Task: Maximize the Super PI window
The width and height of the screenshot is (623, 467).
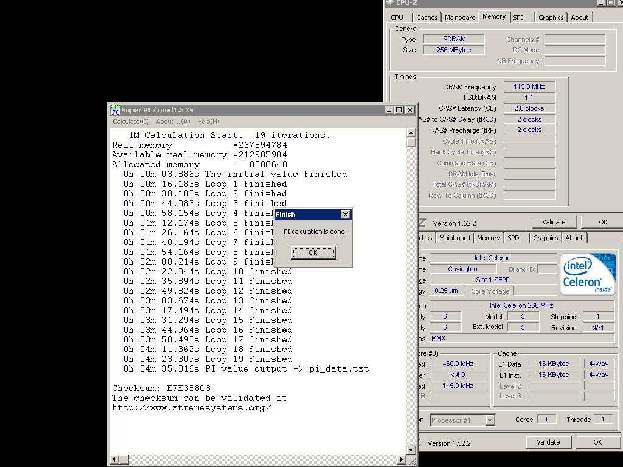Action: point(399,110)
